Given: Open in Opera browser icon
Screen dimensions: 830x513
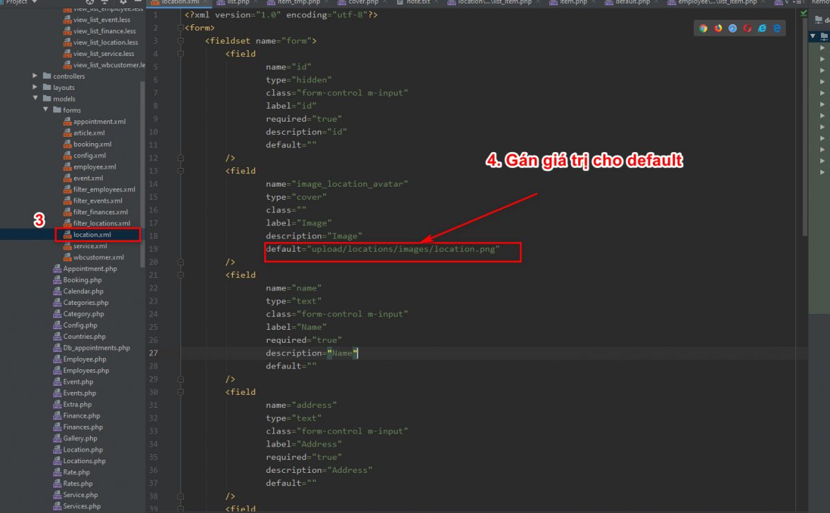Looking at the screenshot, I should (x=747, y=28).
